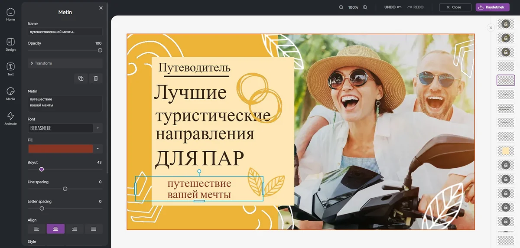The height and width of the screenshot is (248, 520).
Task: Open the Media panel
Action: point(10,94)
